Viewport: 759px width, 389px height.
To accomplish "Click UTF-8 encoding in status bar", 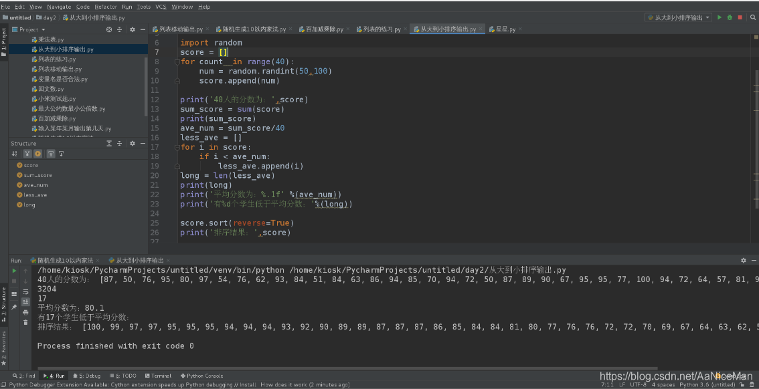I will (x=637, y=384).
